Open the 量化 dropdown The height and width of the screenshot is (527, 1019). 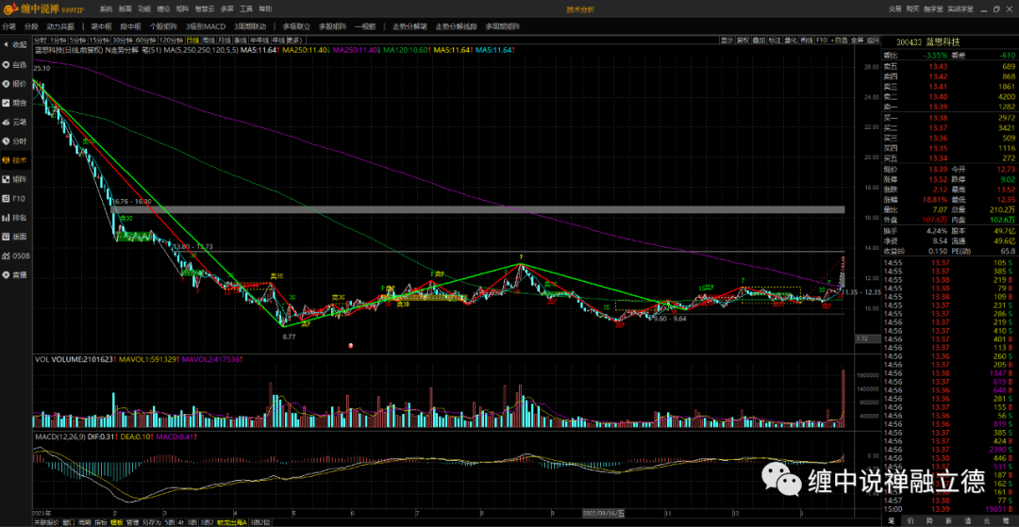(x=791, y=41)
